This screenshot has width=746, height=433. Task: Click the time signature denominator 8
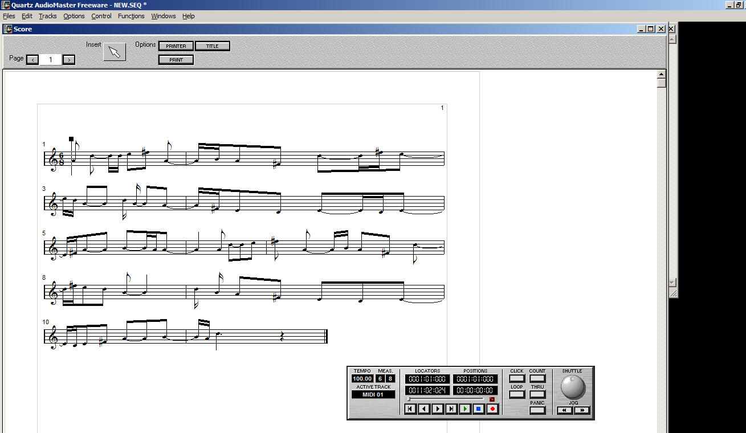coord(390,379)
